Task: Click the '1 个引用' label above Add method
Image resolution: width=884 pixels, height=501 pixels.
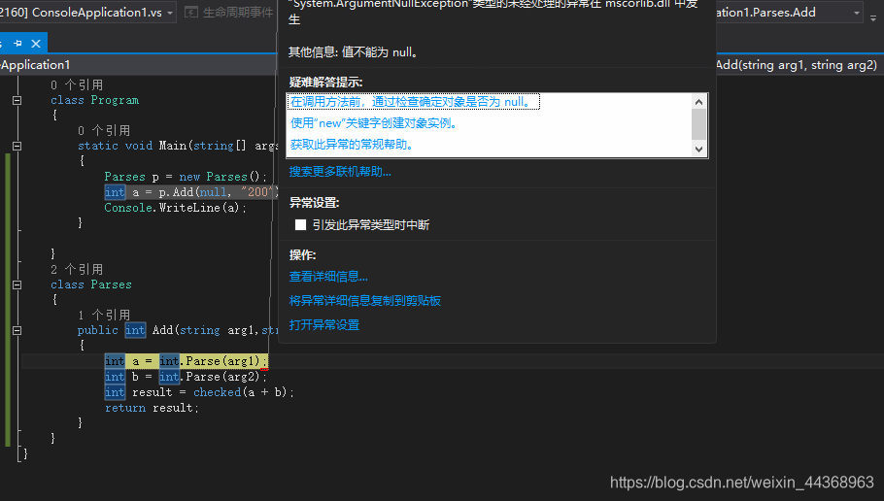Action: (104, 315)
